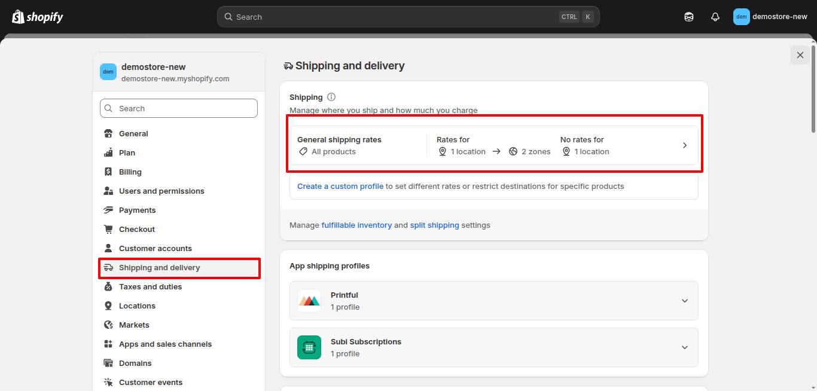Click the settings search field
Viewport: 817px width, 391px height.
point(178,108)
